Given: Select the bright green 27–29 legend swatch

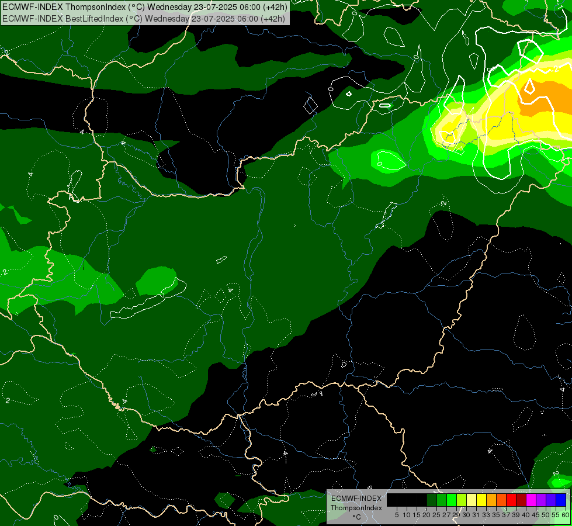Looking at the screenshot, I should click(452, 500).
